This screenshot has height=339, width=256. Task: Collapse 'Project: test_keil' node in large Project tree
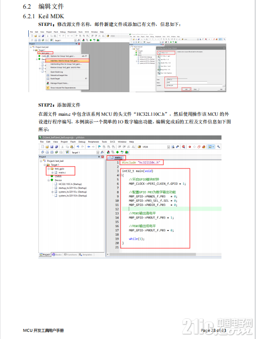[x=41, y=161]
